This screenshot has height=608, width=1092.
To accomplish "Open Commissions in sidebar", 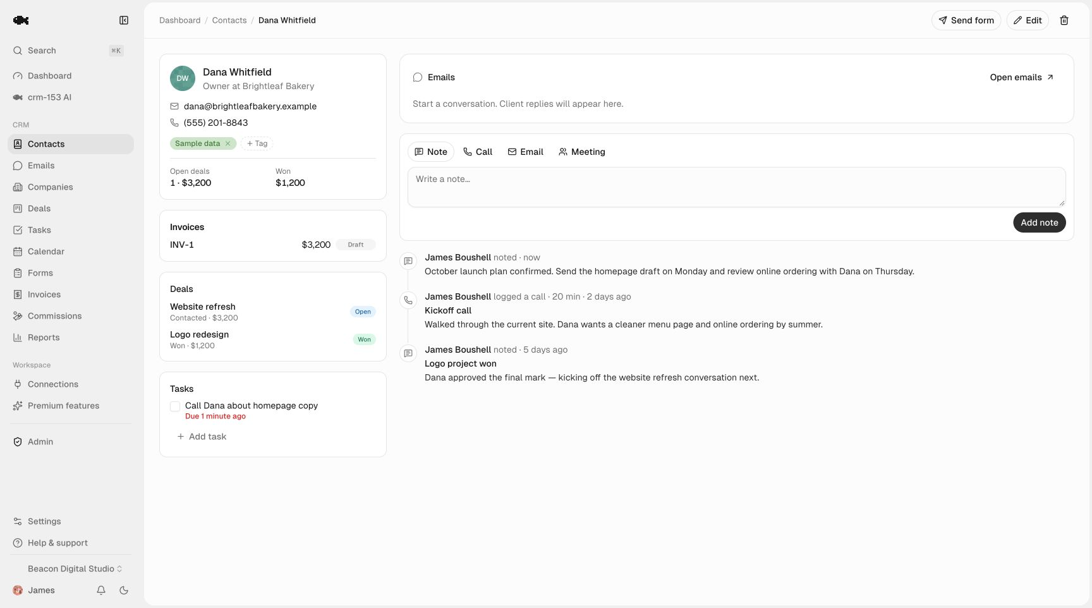I will click(x=71, y=316).
